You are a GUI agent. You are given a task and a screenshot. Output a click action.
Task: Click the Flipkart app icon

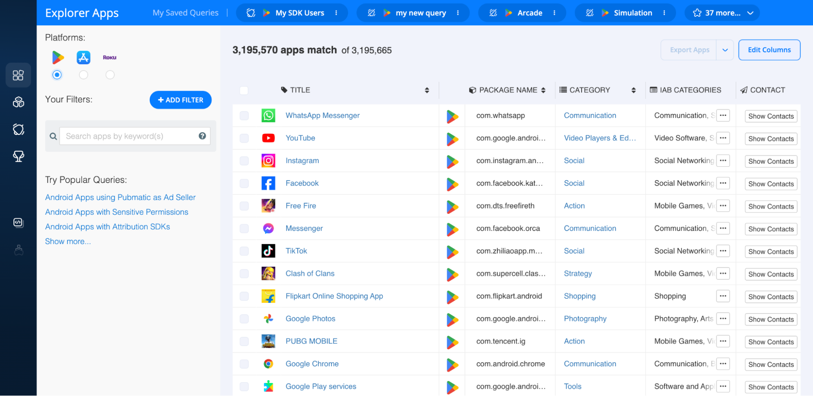click(x=268, y=296)
